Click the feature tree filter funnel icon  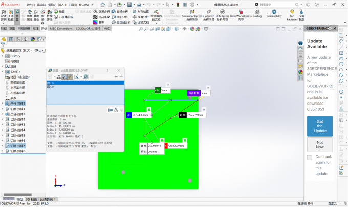coord(3,45)
